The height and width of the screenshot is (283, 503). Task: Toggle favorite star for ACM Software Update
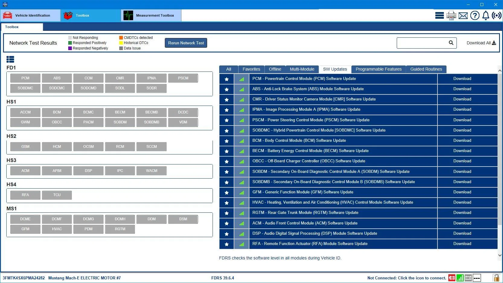tap(226, 224)
